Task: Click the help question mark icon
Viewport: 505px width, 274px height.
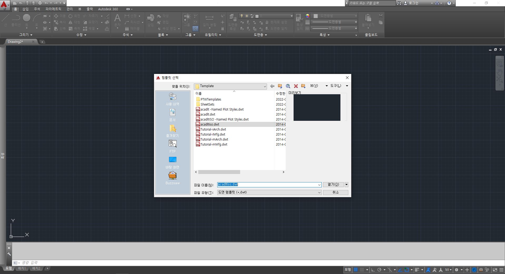Action: click(449, 3)
